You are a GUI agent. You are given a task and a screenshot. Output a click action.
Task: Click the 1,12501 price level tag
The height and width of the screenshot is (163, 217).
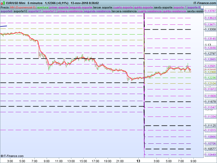tap(210, 66)
